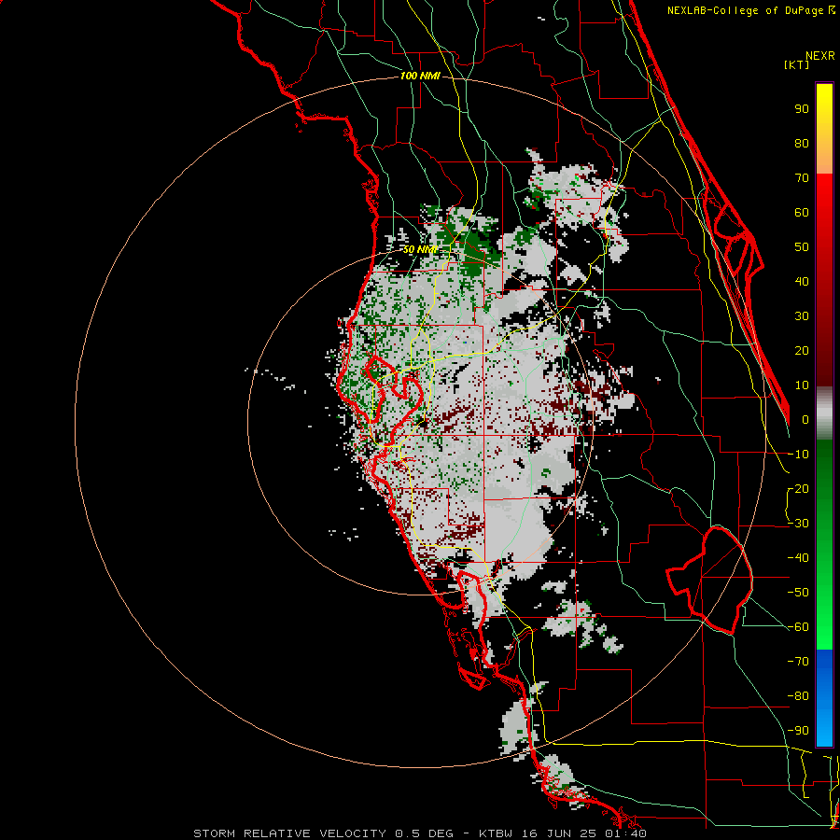This screenshot has width=840, height=840.
Task: Click the KTBW radar site identifier
Action: [497, 833]
